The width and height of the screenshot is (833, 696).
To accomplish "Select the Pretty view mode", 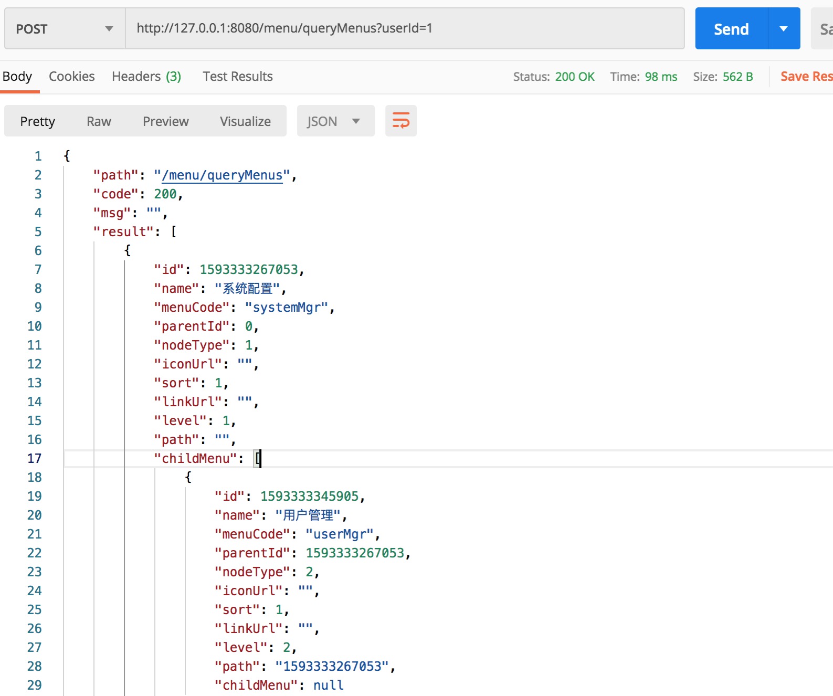I will coord(37,121).
